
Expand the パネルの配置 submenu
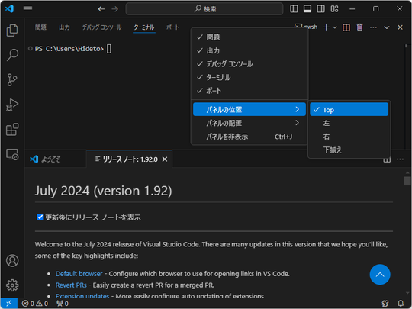(x=249, y=123)
